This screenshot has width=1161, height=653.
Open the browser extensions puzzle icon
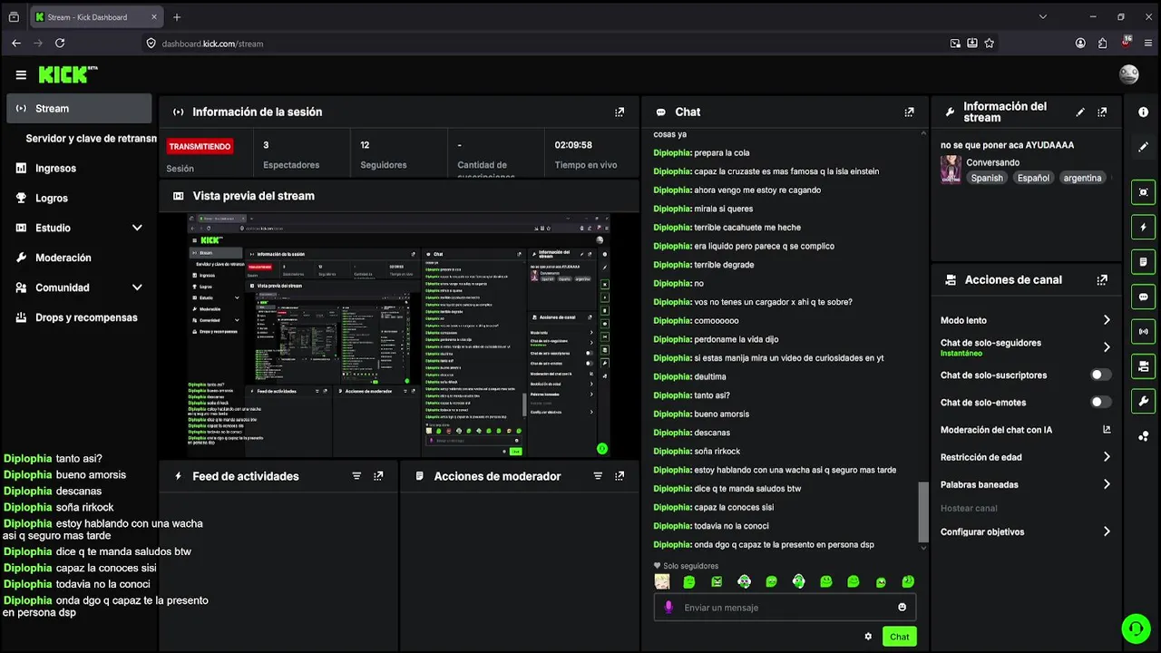[1103, 43]
